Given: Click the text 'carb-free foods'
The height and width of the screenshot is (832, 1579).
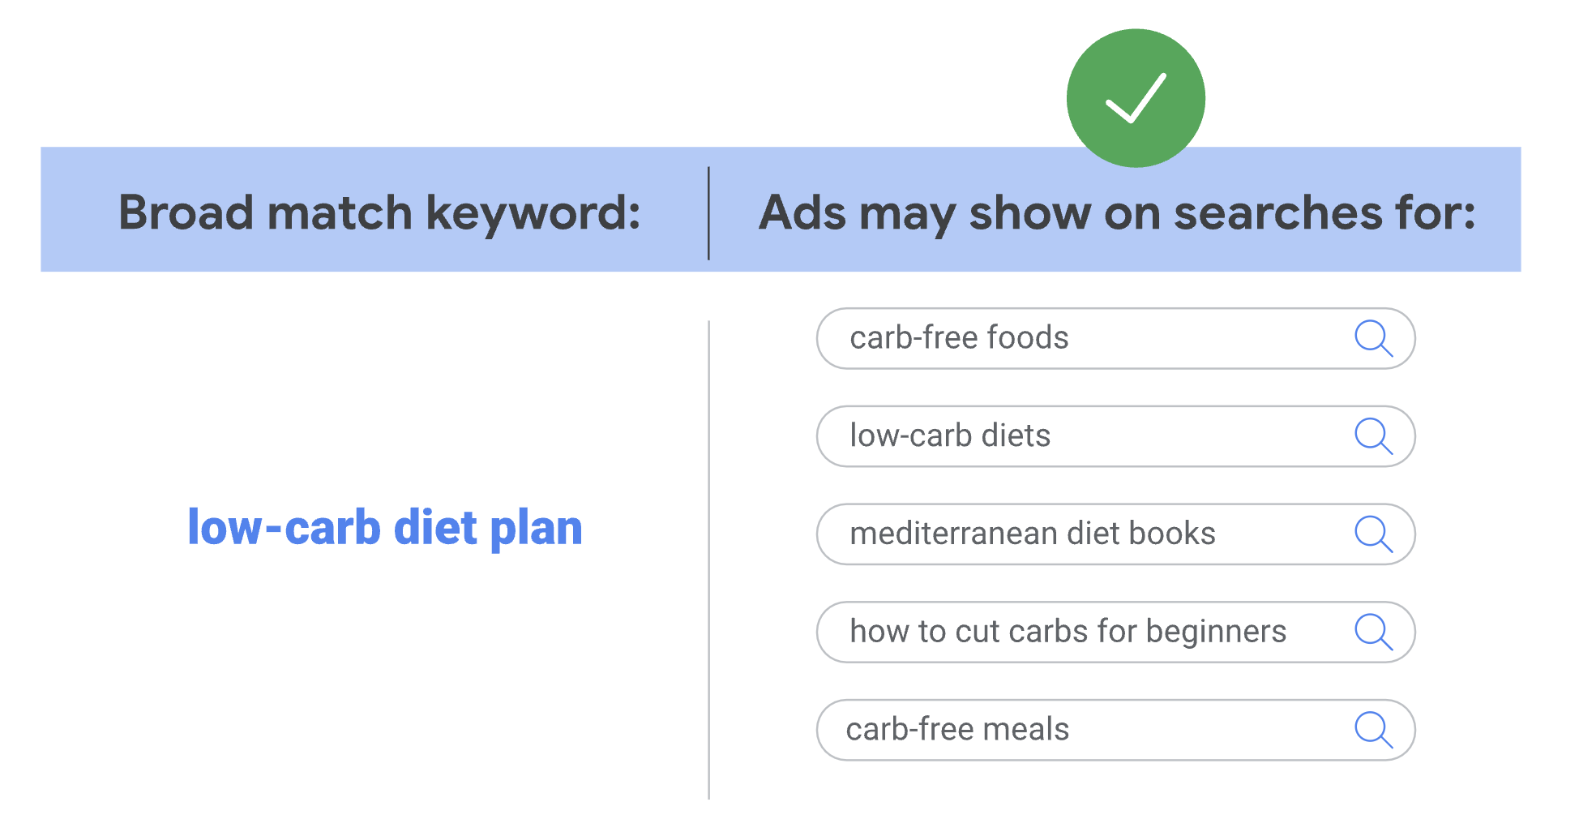Looking at the screenshot, I should [x=959, y=337].
